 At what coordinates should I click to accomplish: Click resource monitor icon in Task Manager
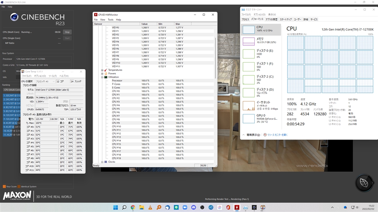pyautogui.click(x=265, y=135)
